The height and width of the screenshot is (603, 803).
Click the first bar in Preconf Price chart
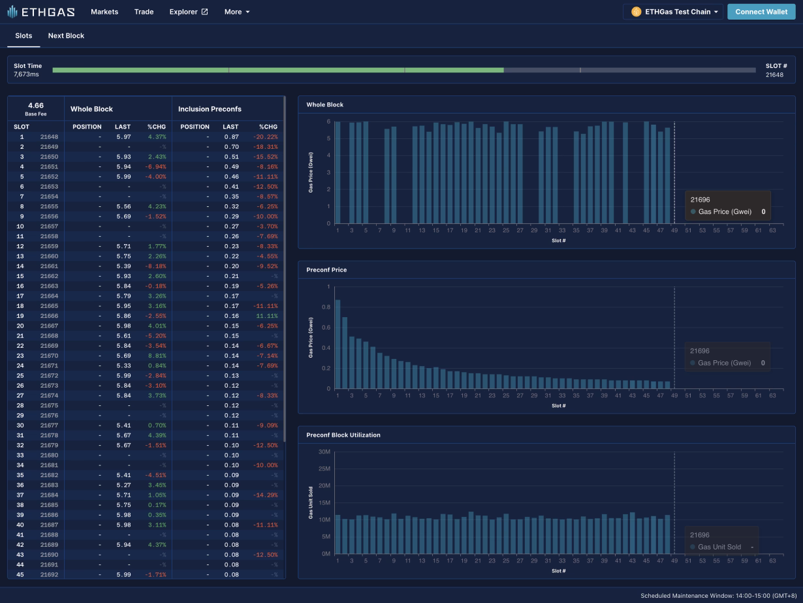tap(338, 344)
